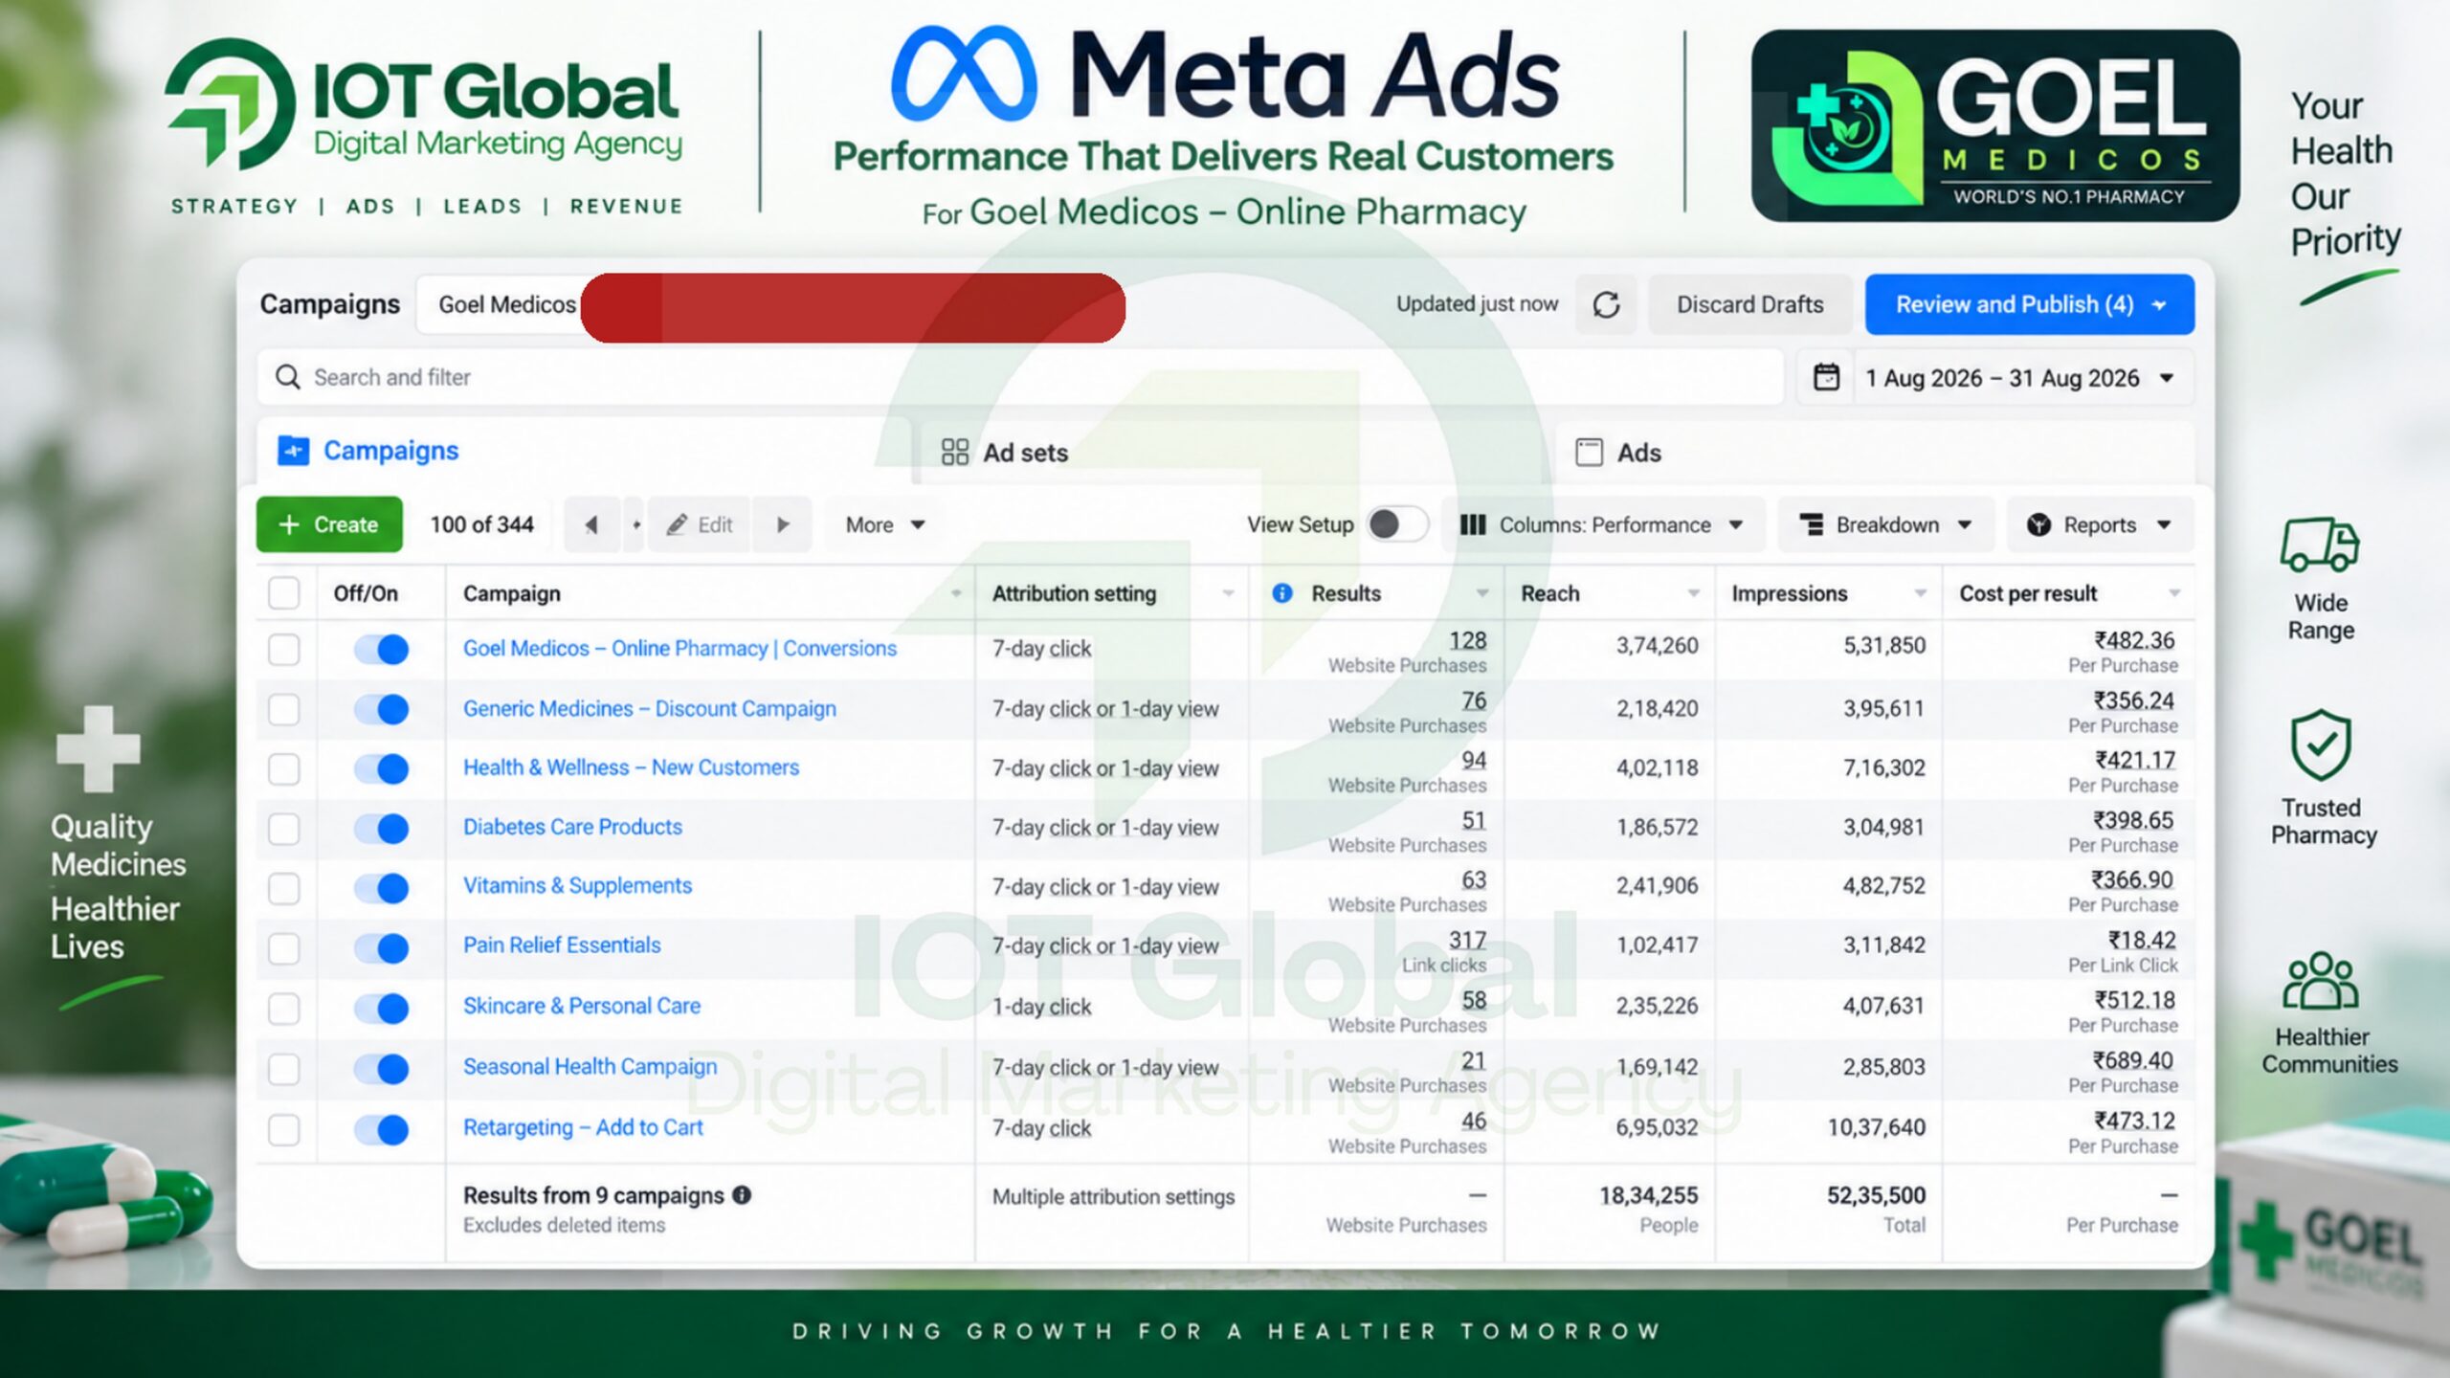
Task: Click the Breakdown list icon
Action: tap(1811, 524)
